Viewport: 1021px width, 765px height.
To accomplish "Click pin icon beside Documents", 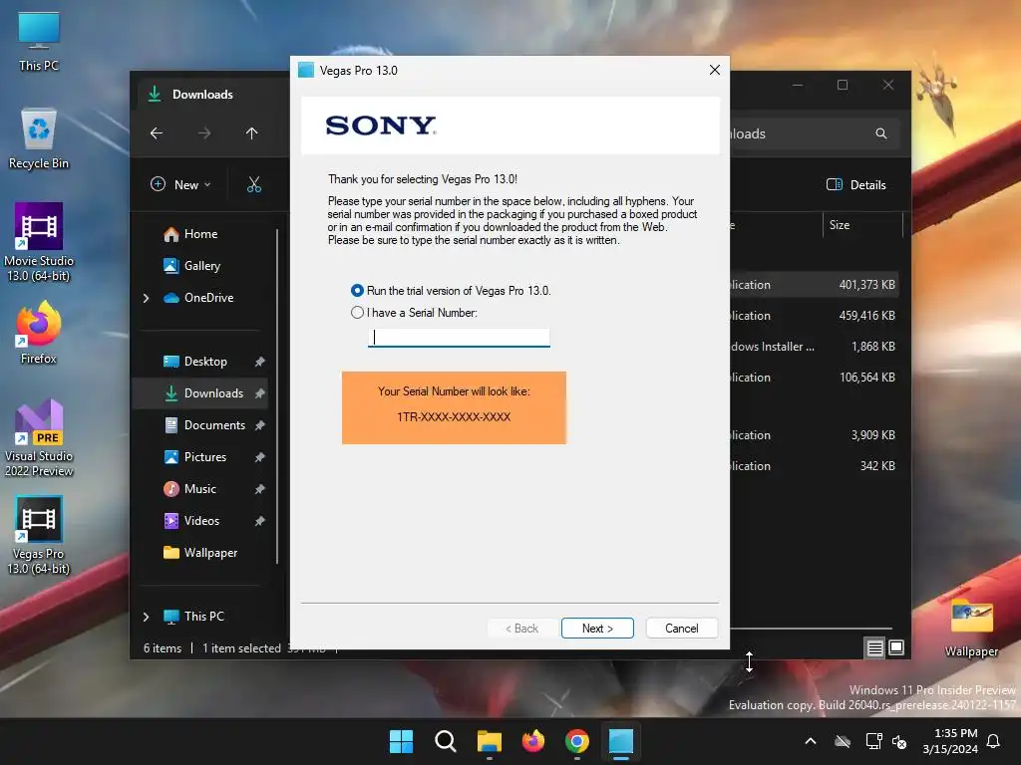I will pyautogui.click(x=260, y=425).
